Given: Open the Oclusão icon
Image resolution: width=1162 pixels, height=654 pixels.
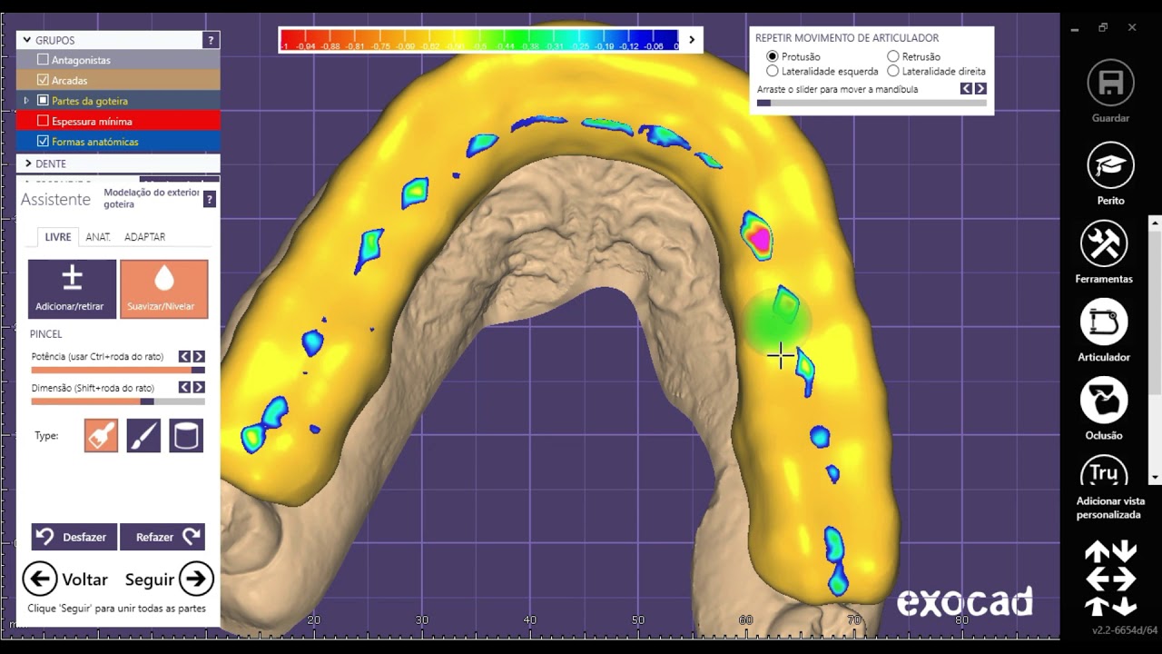Looking at the screenshot, I should pyautogui.click(x=1104, y=401).
